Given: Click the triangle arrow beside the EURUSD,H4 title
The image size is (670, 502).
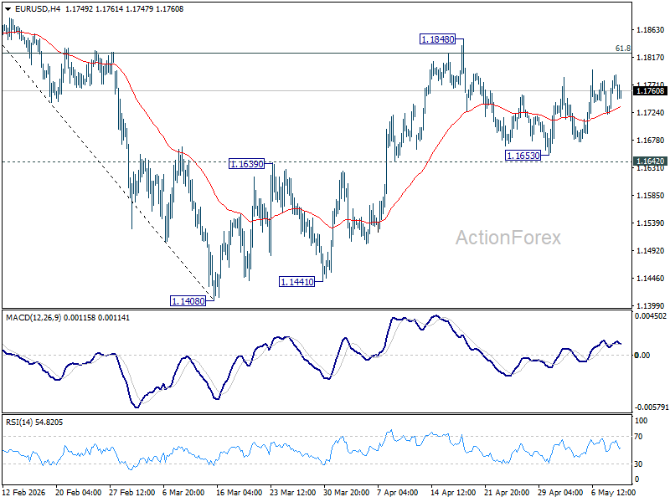Looking at the screenshot, I should (8, 9).
